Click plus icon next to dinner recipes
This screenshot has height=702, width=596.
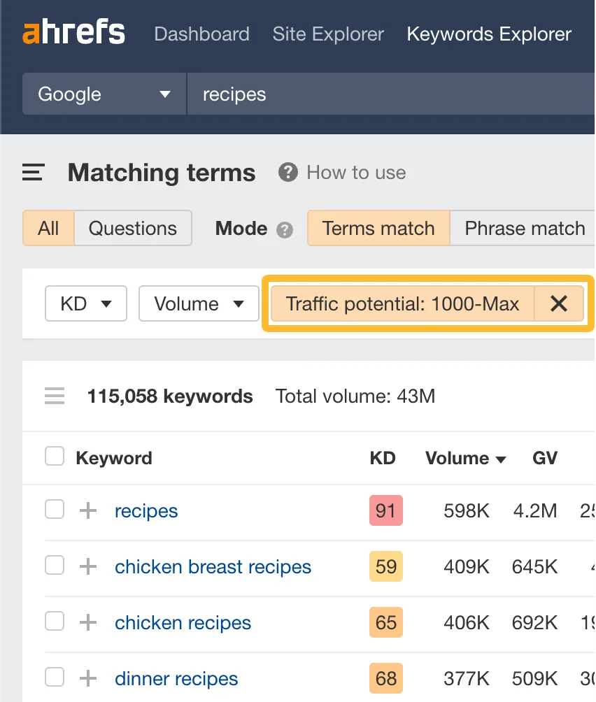[88, 678]
